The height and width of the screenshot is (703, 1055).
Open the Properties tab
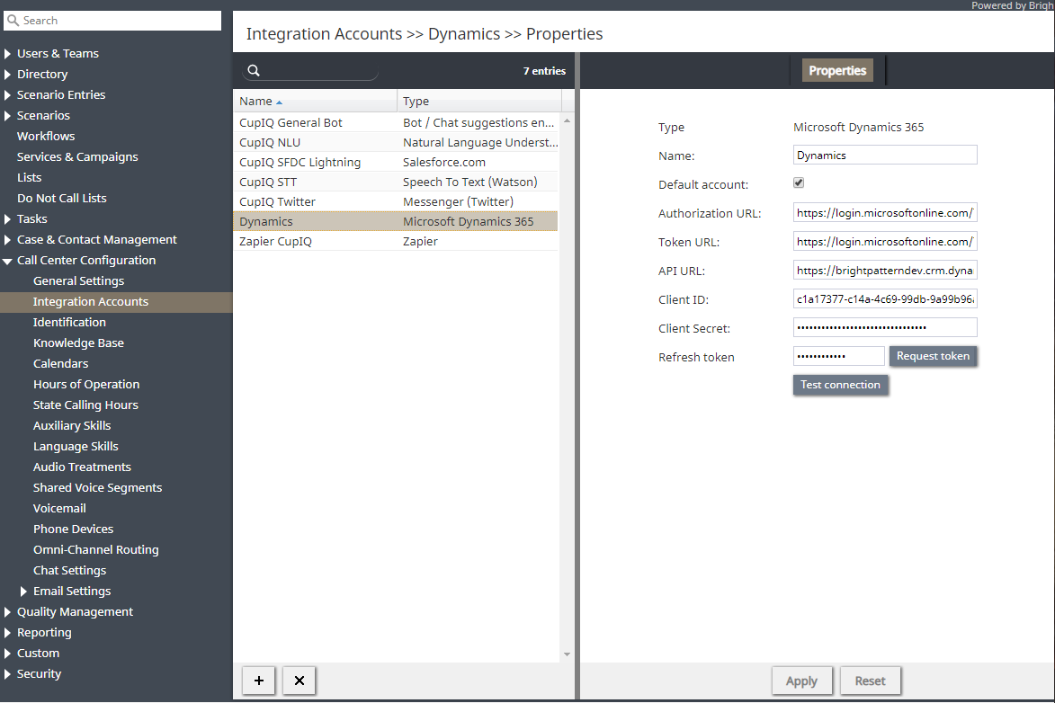837,71
